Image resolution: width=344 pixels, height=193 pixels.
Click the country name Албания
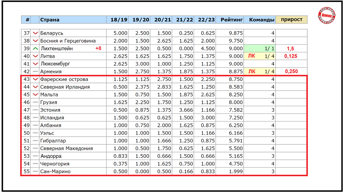[51, 125]
